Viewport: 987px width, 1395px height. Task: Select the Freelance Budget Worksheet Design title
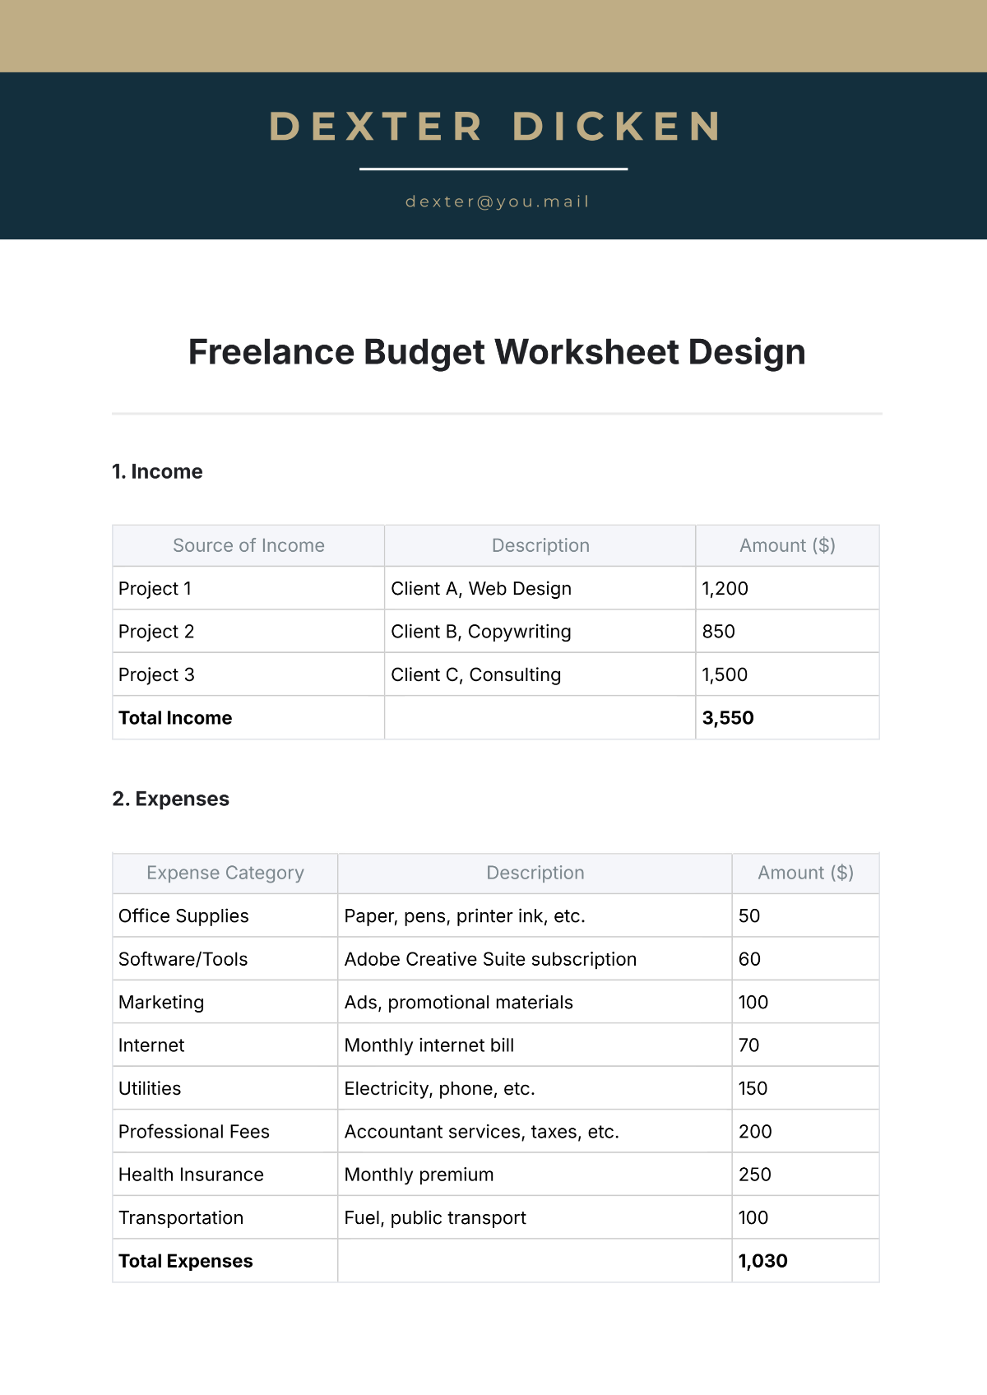click(x=497, y=352)
